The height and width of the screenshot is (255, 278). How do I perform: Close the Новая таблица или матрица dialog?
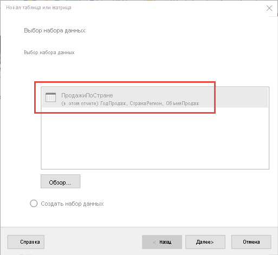269,8
